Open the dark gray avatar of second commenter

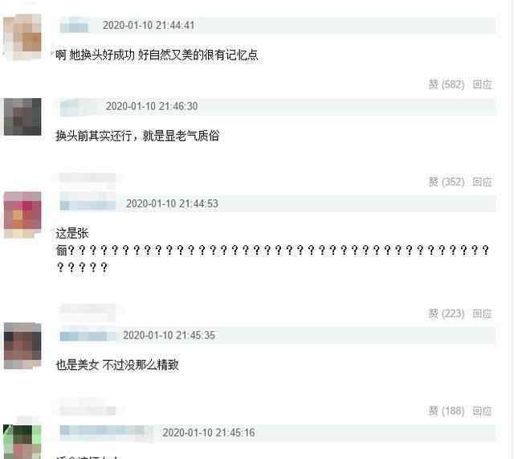22,117
